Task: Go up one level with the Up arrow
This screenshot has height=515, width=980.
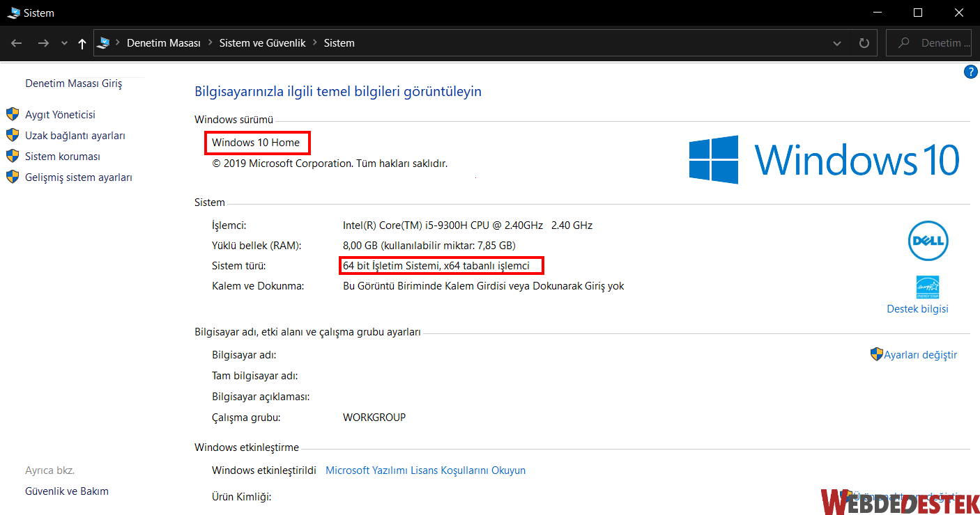Action: coord(82,43)
